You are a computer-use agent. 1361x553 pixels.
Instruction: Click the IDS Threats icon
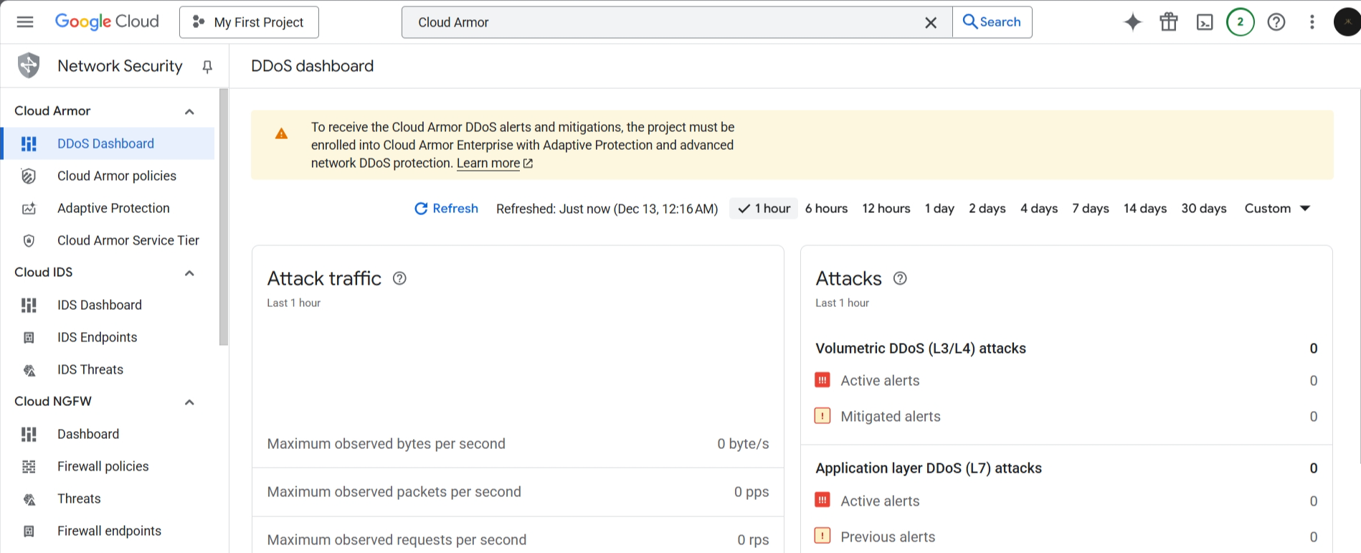29,369
